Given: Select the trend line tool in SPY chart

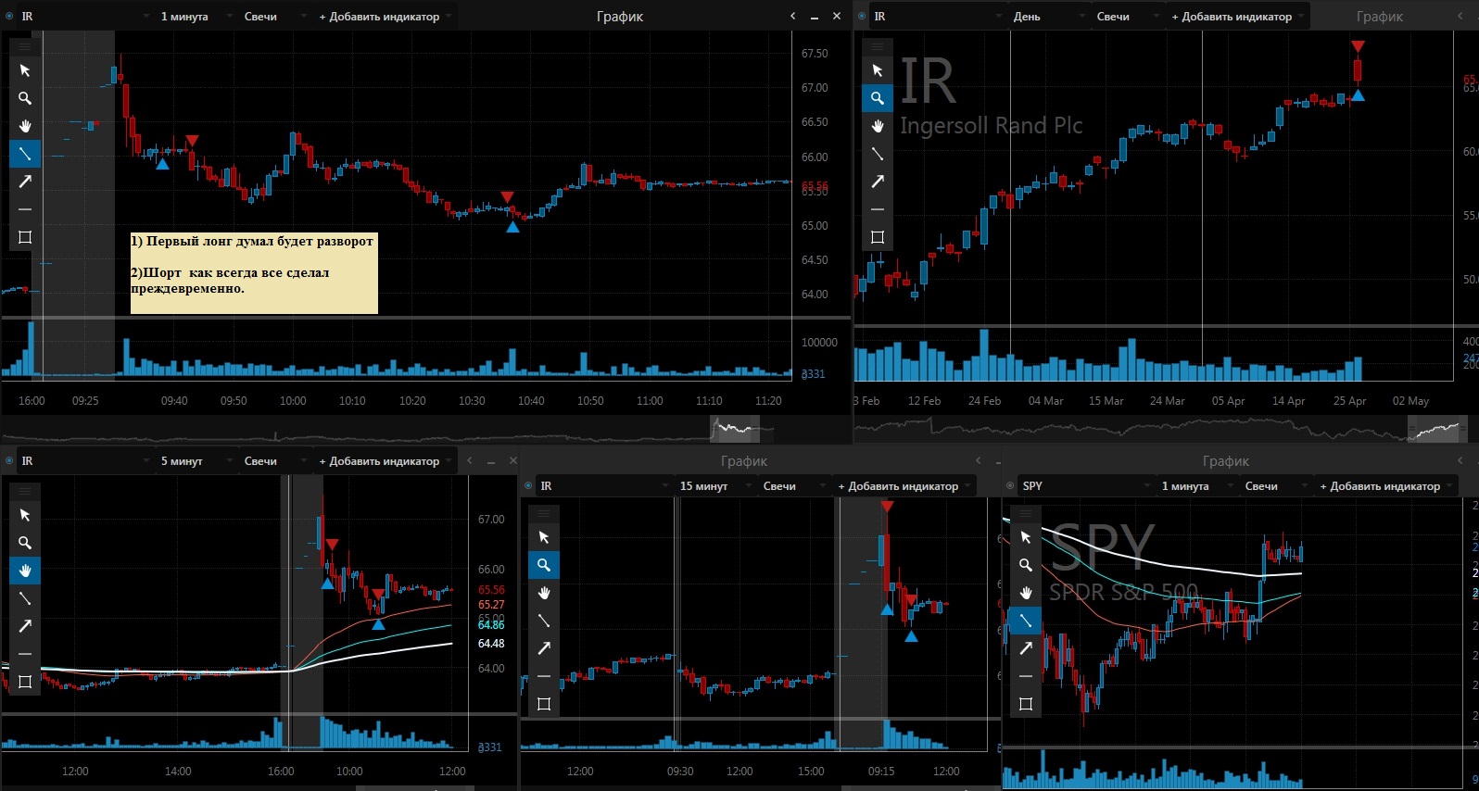Looking at the screenshot, I should [1026, 621].
